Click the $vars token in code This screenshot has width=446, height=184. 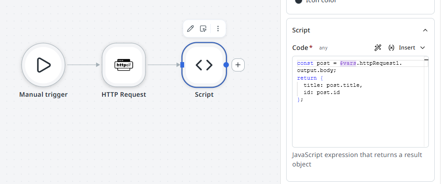pyautogui.click(x=348, y=63)
